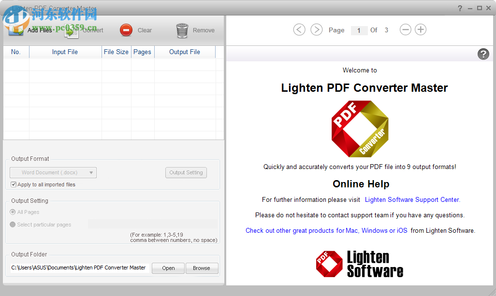Open Lighten Software Support Center link
The image size is (496, 296).
click(x=412, y=199)
